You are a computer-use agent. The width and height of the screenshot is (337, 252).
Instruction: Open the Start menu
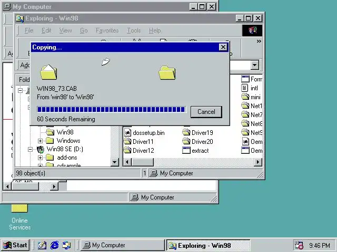15,245
